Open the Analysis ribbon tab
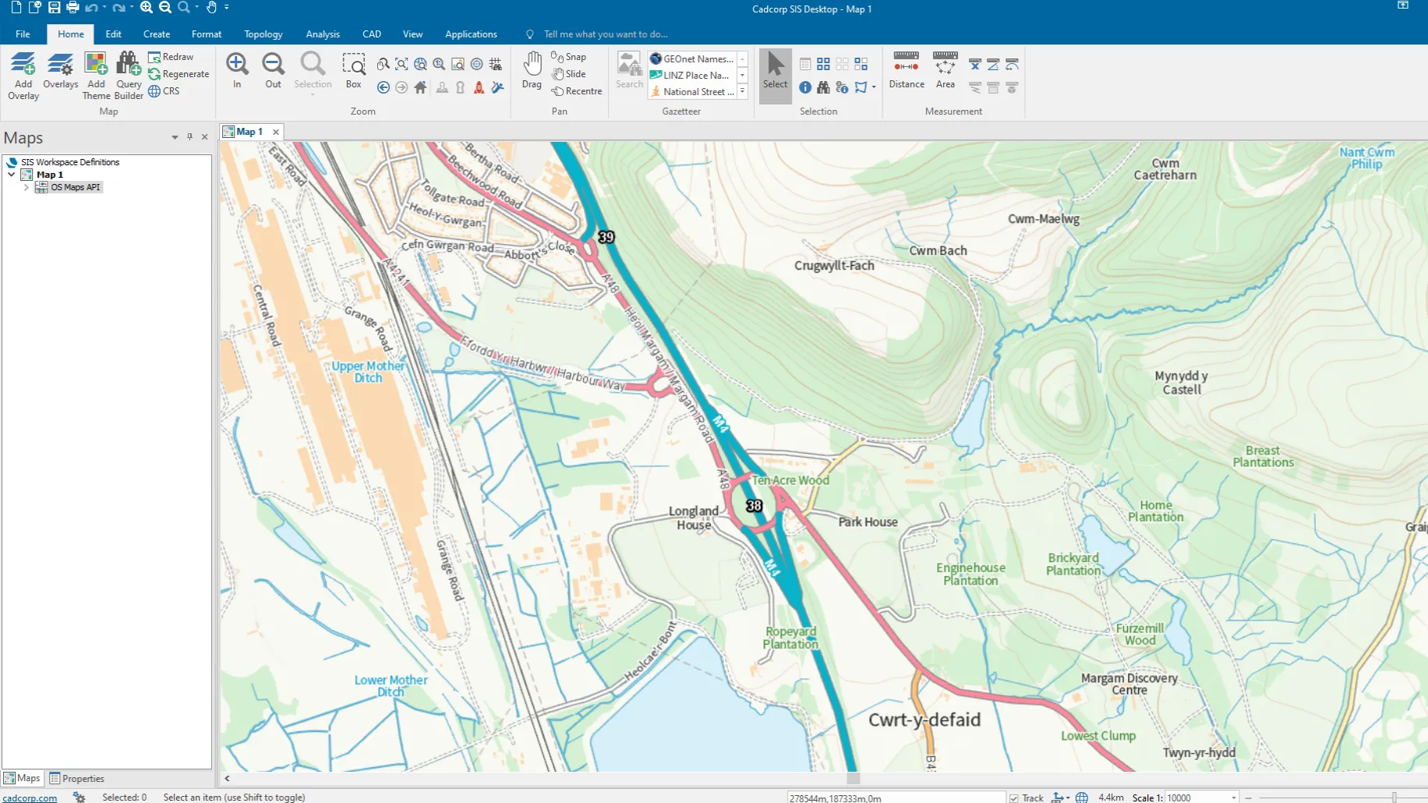 pos(322,34)
